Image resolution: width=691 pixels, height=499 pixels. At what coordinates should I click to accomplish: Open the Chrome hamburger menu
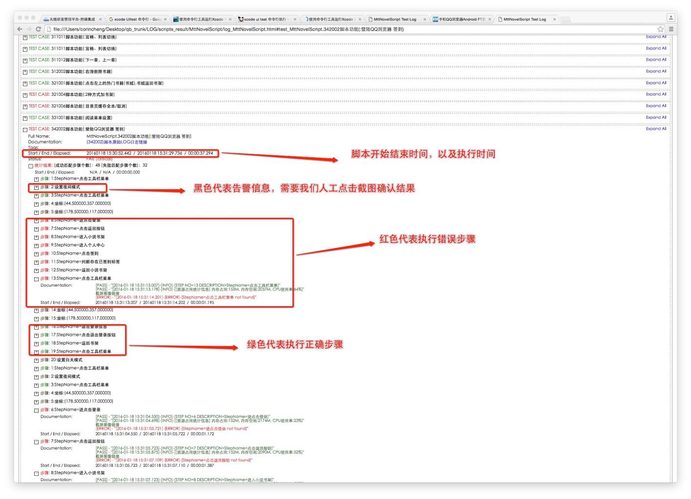pos(671,29)
